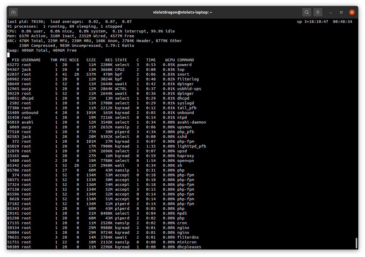This screenshot has width=365, height=257.
Task: Select the syslogd command text
Action: coord(186,103)
